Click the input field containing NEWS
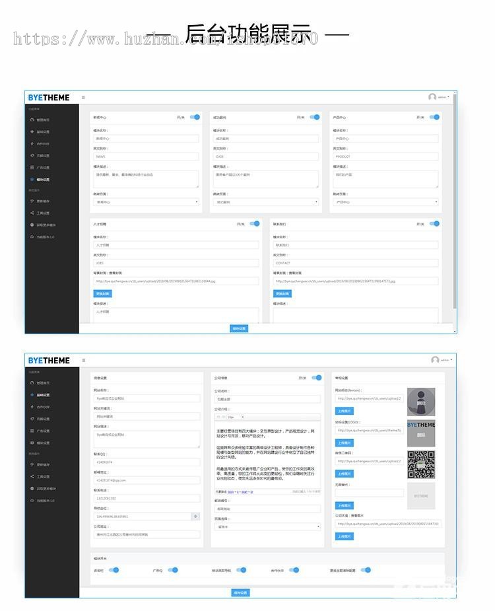Viewport: 495px width, 611px height. click(x=146, y=157)
